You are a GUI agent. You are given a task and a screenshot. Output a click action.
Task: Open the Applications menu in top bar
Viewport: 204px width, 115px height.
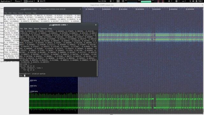point(6,1)
